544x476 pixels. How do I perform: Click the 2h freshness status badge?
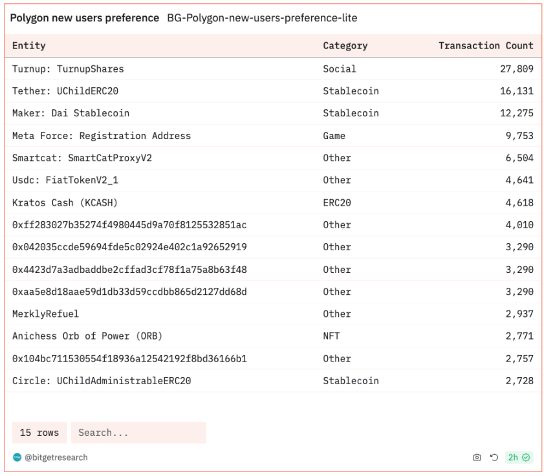(x=518, y=457)
